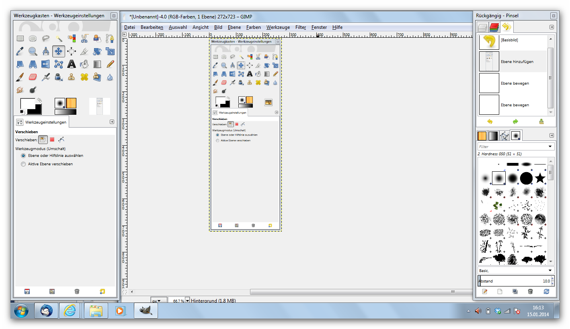
Task: Select the Dodge/Burn tool in left toolbox
Action: pos(33,90)
